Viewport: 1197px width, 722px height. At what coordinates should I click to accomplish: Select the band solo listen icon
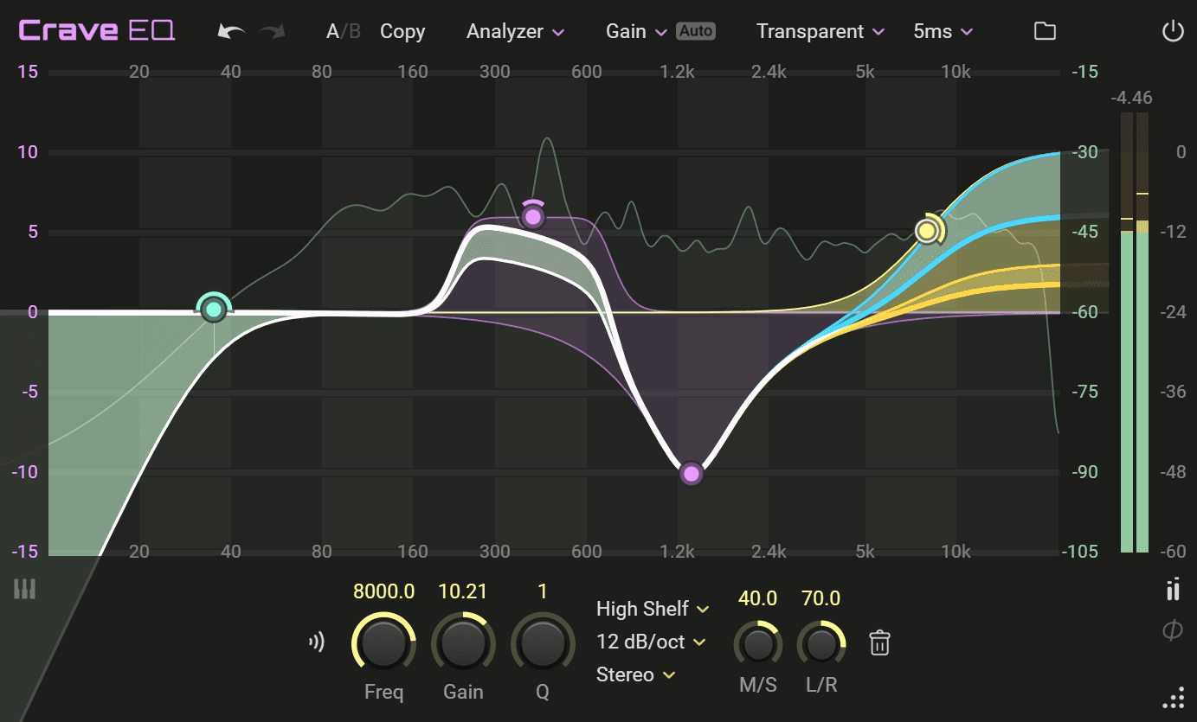[x=318, y=642]
